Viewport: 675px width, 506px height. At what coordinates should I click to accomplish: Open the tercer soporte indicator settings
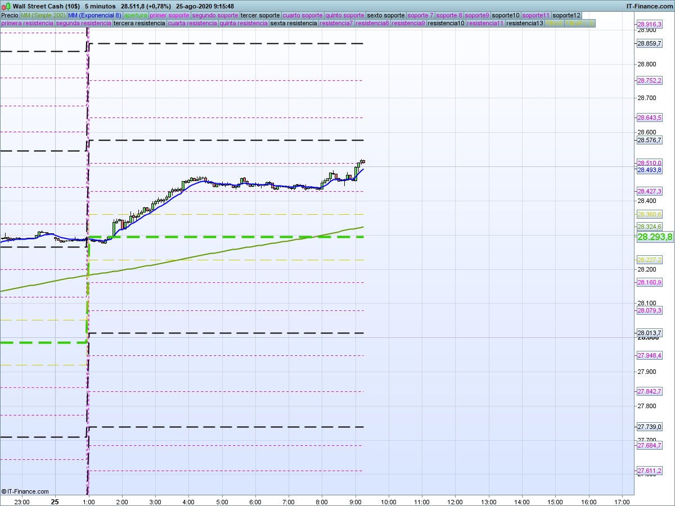click(260, 15)
